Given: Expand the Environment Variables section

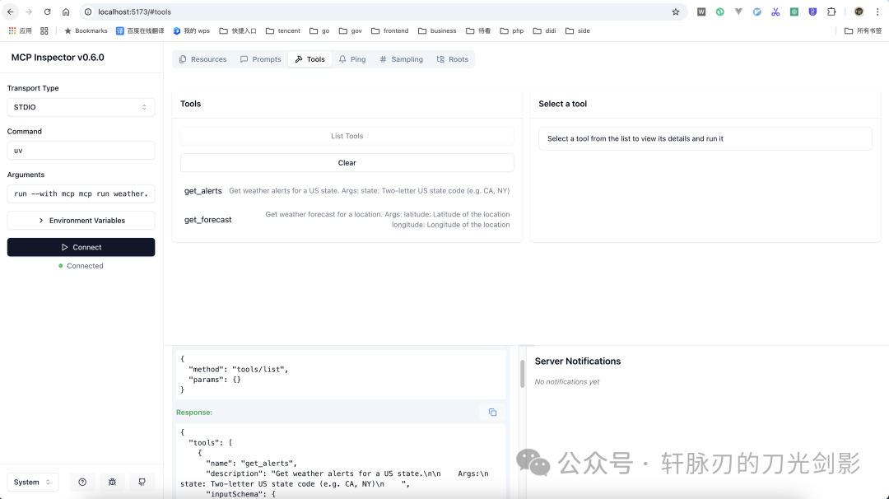Looking at the screenshot, I should (81, 221).
